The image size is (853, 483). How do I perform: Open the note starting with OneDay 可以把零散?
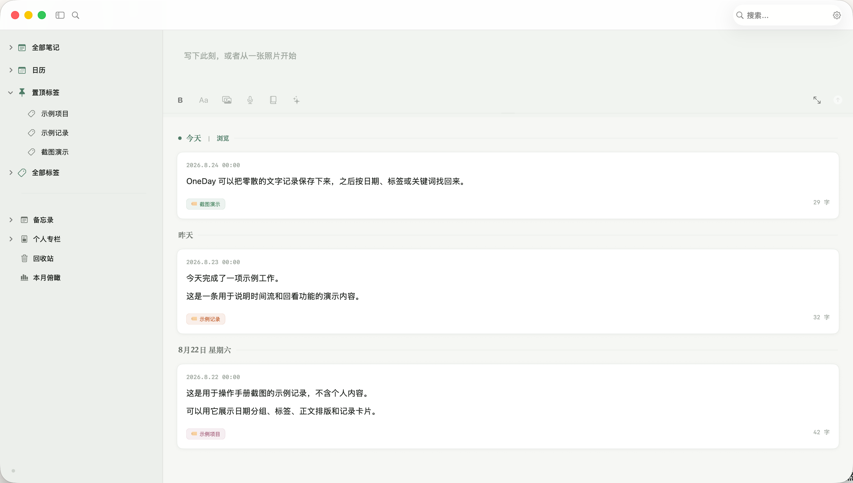508,185
